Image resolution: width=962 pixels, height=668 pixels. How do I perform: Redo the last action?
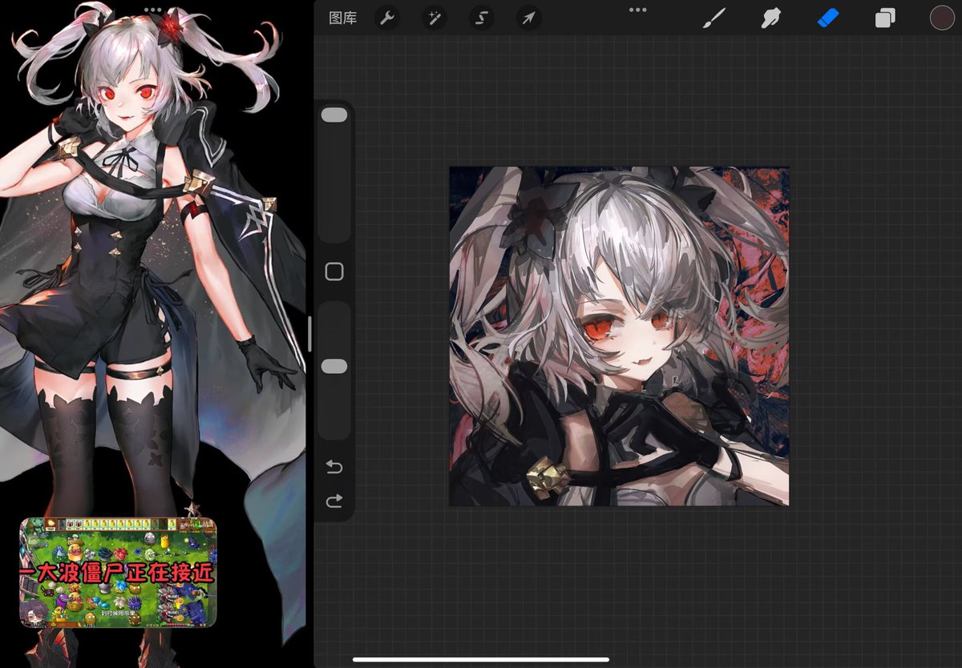[334, 501]
